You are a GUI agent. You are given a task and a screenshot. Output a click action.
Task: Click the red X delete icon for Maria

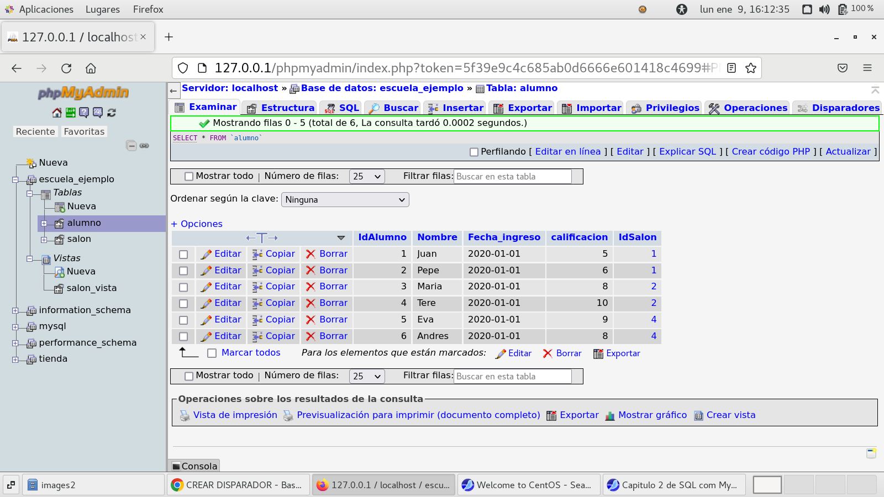point(311,287)
